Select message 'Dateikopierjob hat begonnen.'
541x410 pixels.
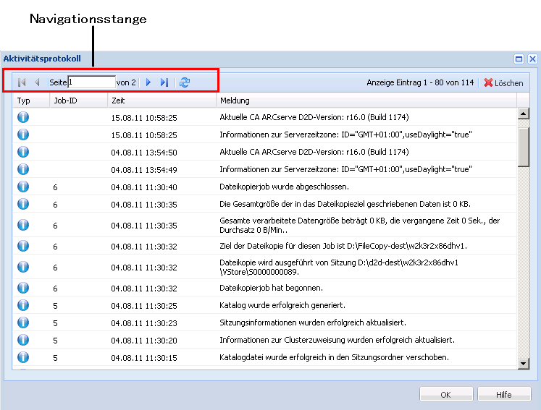coord(271,288)
